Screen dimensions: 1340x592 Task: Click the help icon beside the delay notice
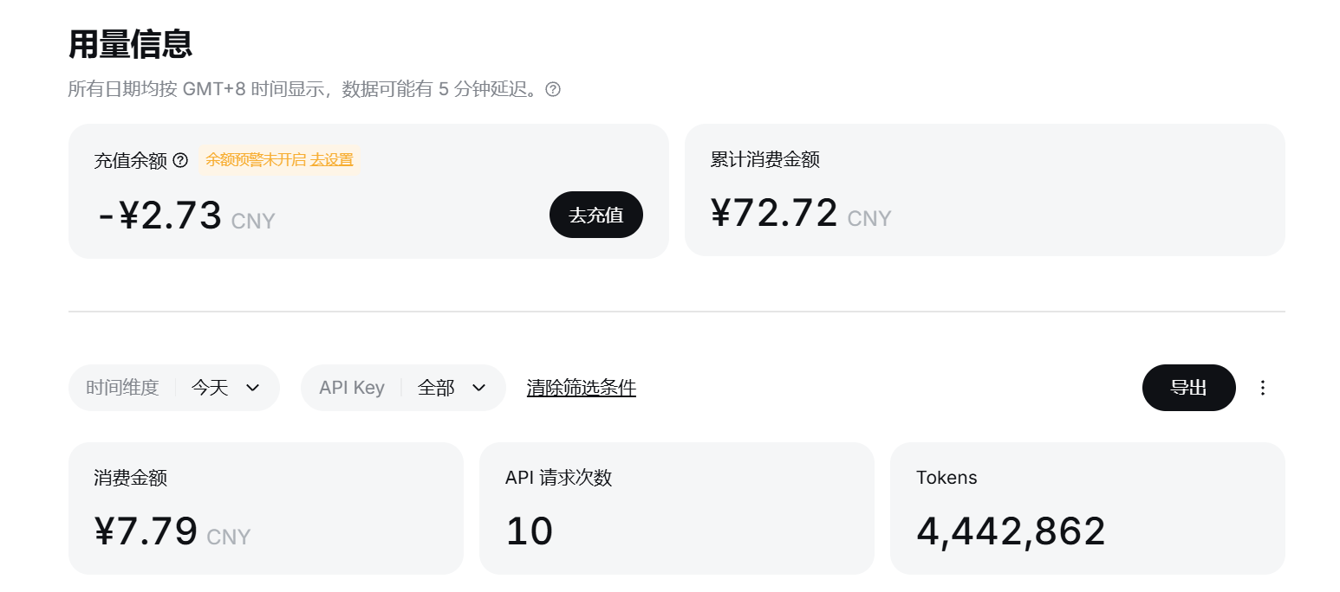click(x=553, y=89)
